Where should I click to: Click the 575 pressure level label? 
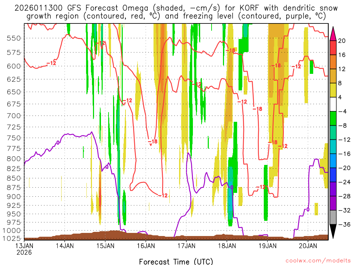[13, 52]
